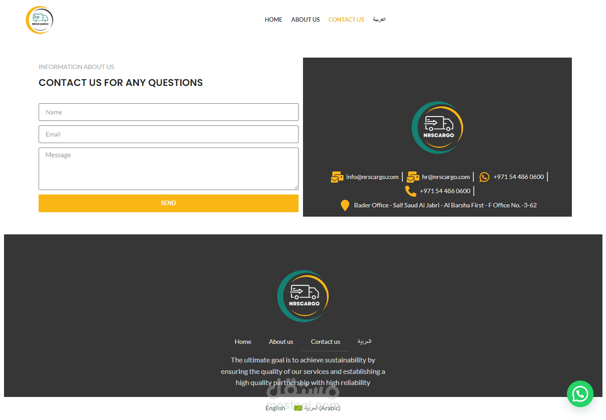Click the footer Contact us link
606x420 pixels.
(x=326, y=342)
